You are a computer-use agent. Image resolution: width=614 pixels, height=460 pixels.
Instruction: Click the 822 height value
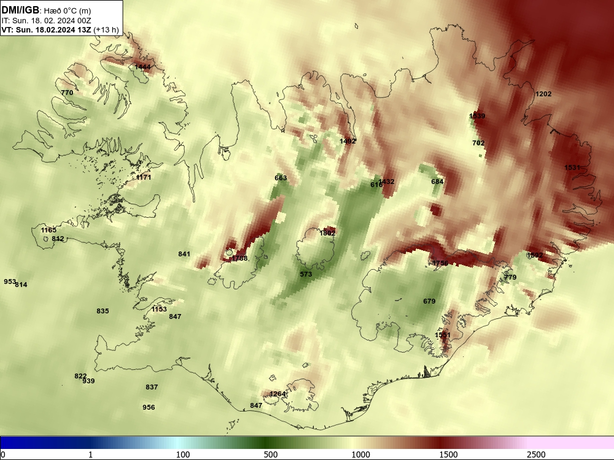click(80, 376)
